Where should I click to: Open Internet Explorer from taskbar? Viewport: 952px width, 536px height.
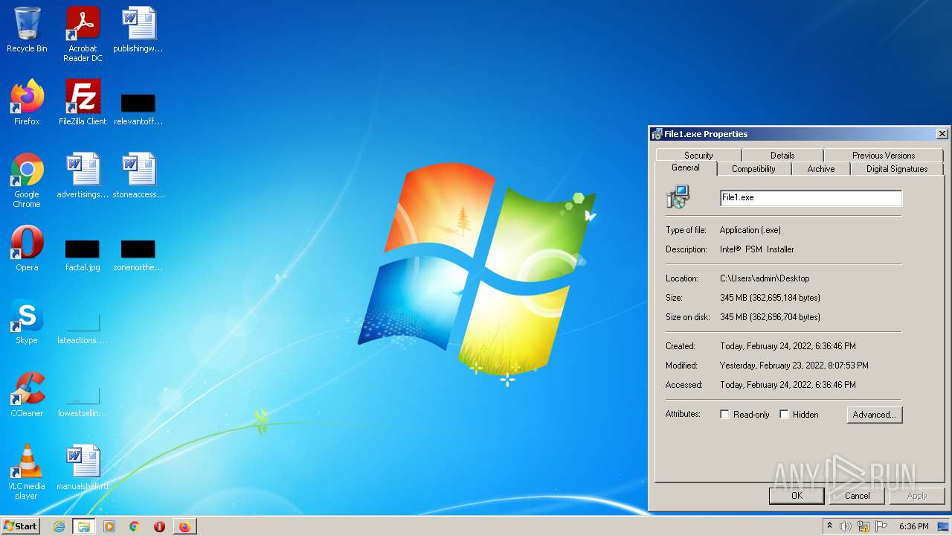59,526
